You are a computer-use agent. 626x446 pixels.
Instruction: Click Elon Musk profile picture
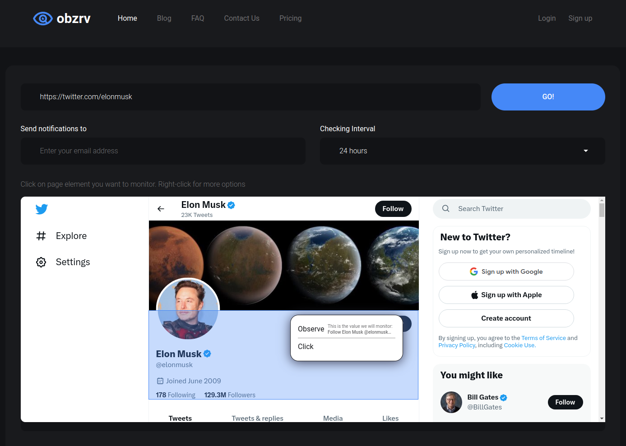(x=188, y=309)
